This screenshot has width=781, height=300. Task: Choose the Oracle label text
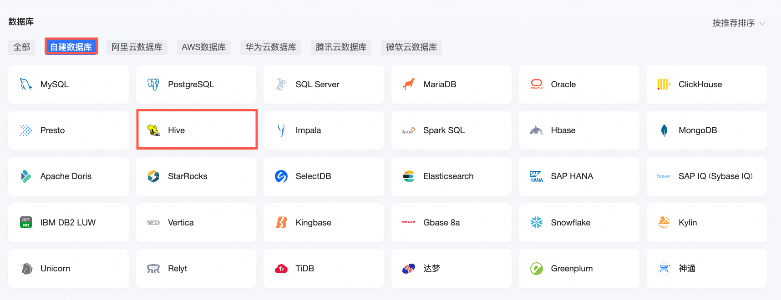tap(563, 84)
